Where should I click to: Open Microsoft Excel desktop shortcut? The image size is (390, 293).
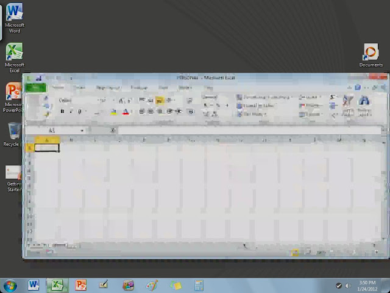coord(15,57)
